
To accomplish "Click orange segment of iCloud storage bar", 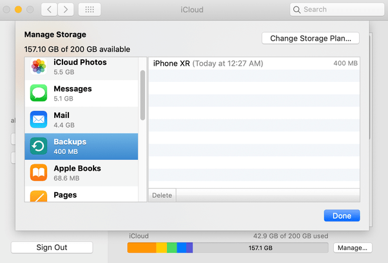I will [x=142, y=248].
